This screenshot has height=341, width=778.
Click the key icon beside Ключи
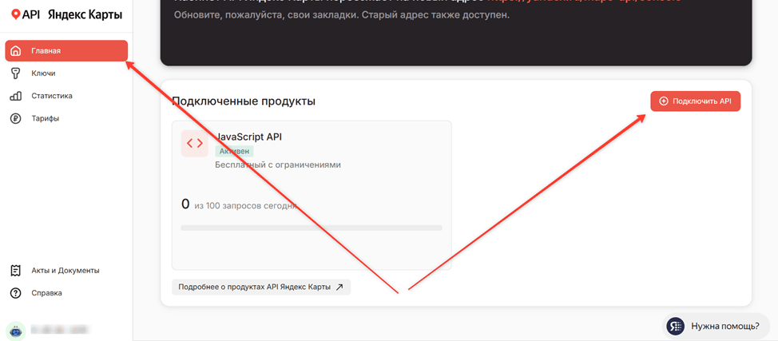(16, 73)
